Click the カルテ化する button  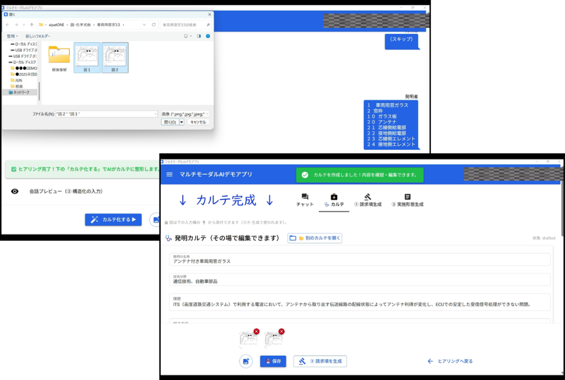(x=113, y=220)
